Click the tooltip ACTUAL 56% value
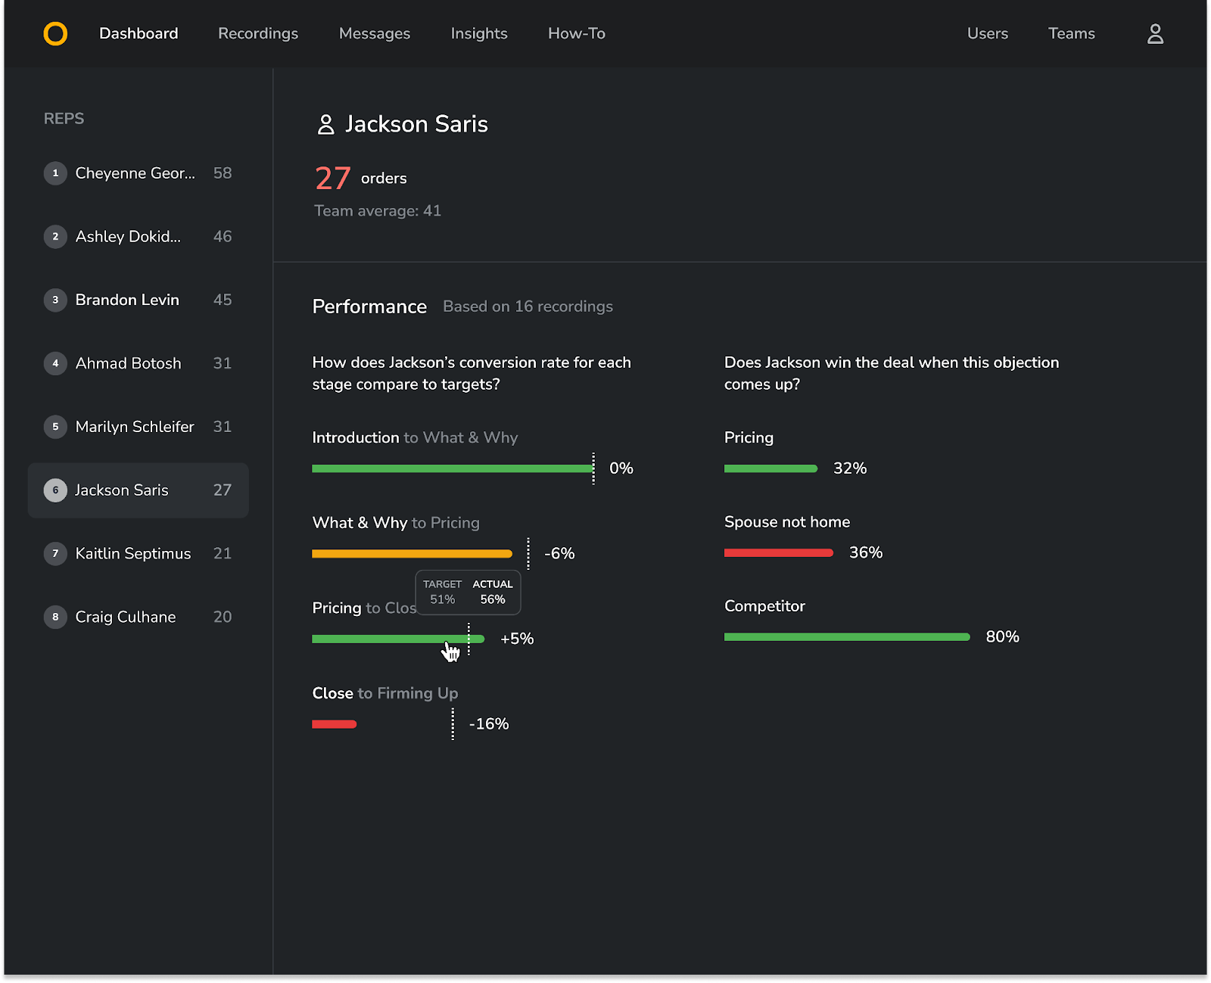1211x983 pixels. pos(493,600)
